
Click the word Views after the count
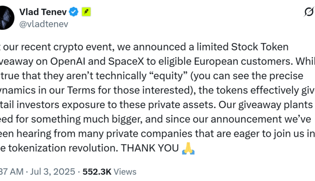125,171
